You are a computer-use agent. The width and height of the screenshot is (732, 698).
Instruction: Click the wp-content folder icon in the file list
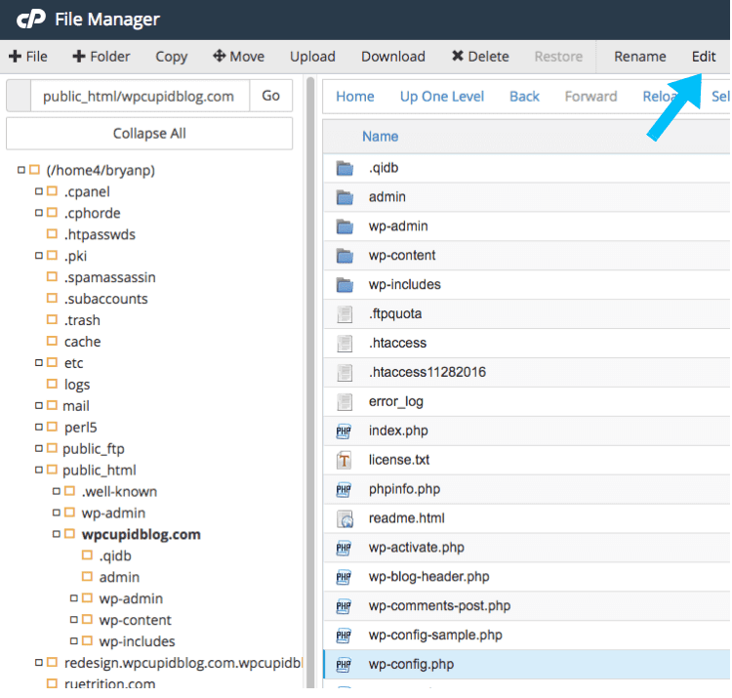(x=345, y=256)
